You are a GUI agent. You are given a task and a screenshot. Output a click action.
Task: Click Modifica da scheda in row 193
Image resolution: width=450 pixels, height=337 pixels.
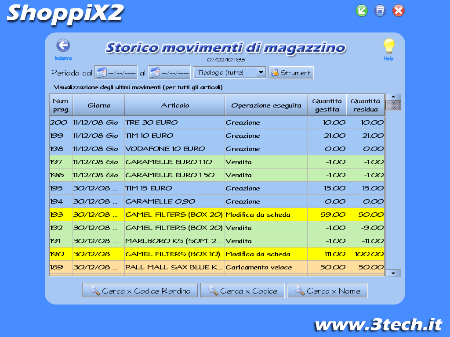pyautogui.click(x=266, y=215)
